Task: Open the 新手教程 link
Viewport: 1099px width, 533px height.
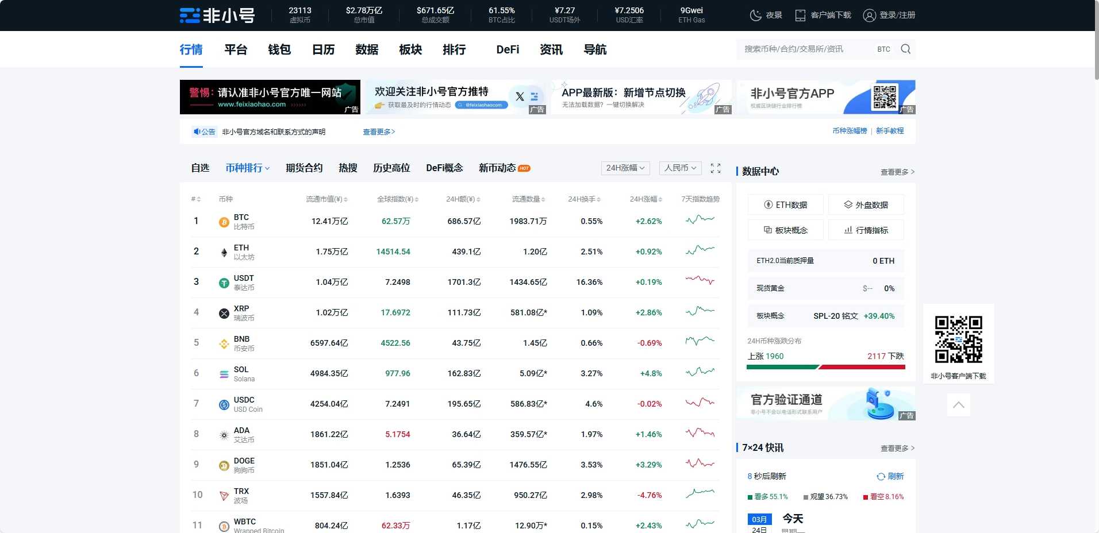Action: (x=889, y=131)
